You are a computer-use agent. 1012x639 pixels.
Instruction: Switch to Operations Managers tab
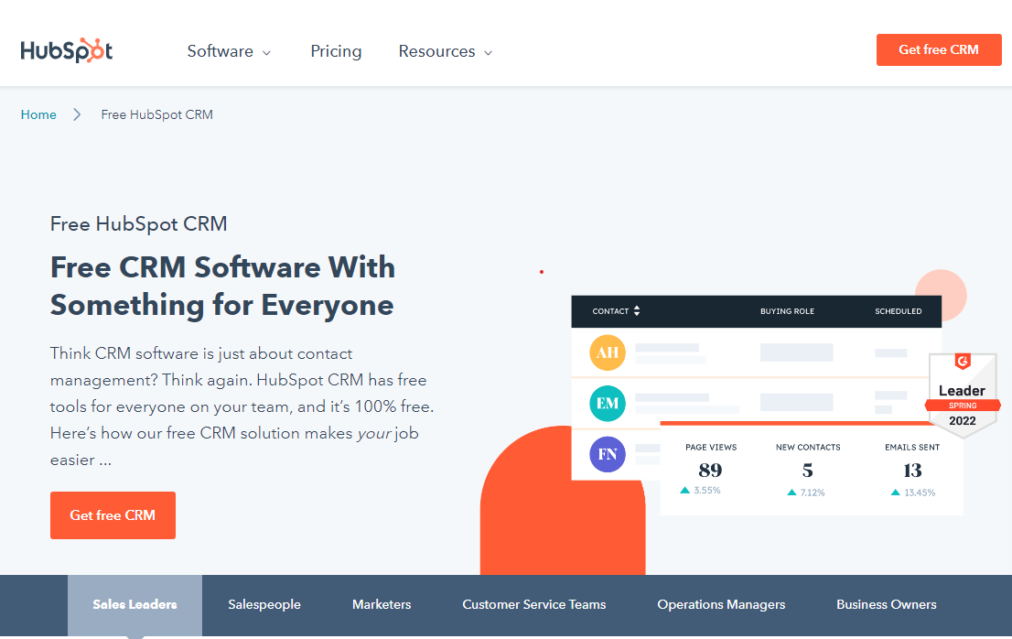(x=721, y=605)
